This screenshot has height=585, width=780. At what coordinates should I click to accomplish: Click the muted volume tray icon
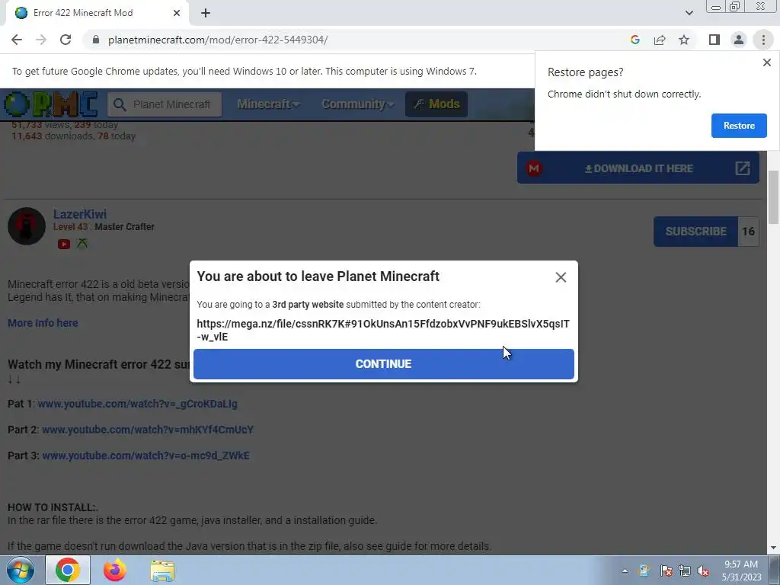point(703,571)
